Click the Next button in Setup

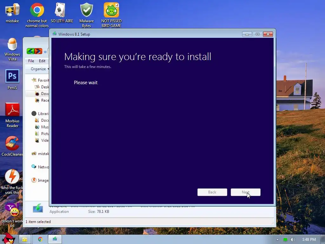[246, 192]
